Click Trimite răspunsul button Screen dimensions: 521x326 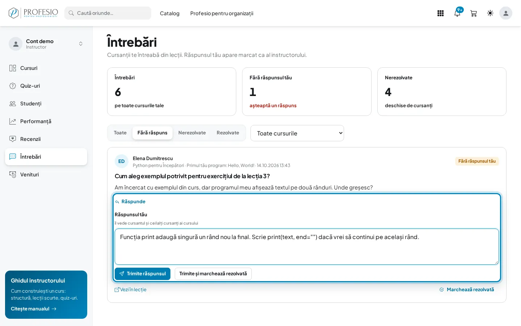pyautogui.click(x=143, y=274)
